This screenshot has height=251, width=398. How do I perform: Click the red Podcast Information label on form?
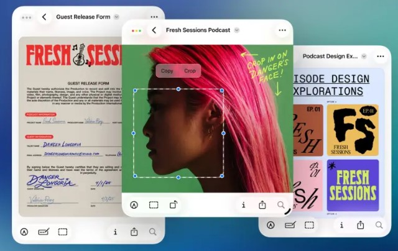pos(40,114)
